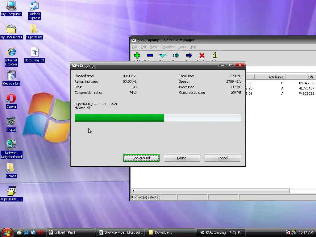Maximize the 53% Copying dialog

pos(231,65)
